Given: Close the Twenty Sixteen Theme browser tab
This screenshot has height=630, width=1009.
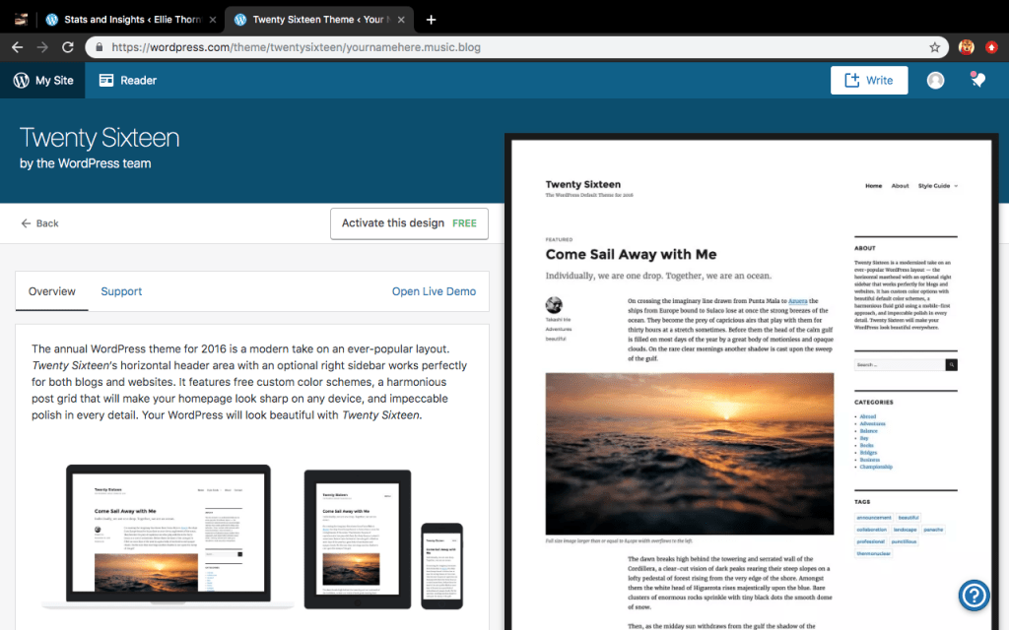Looking at the screenshot, I should tap(402, 20).
